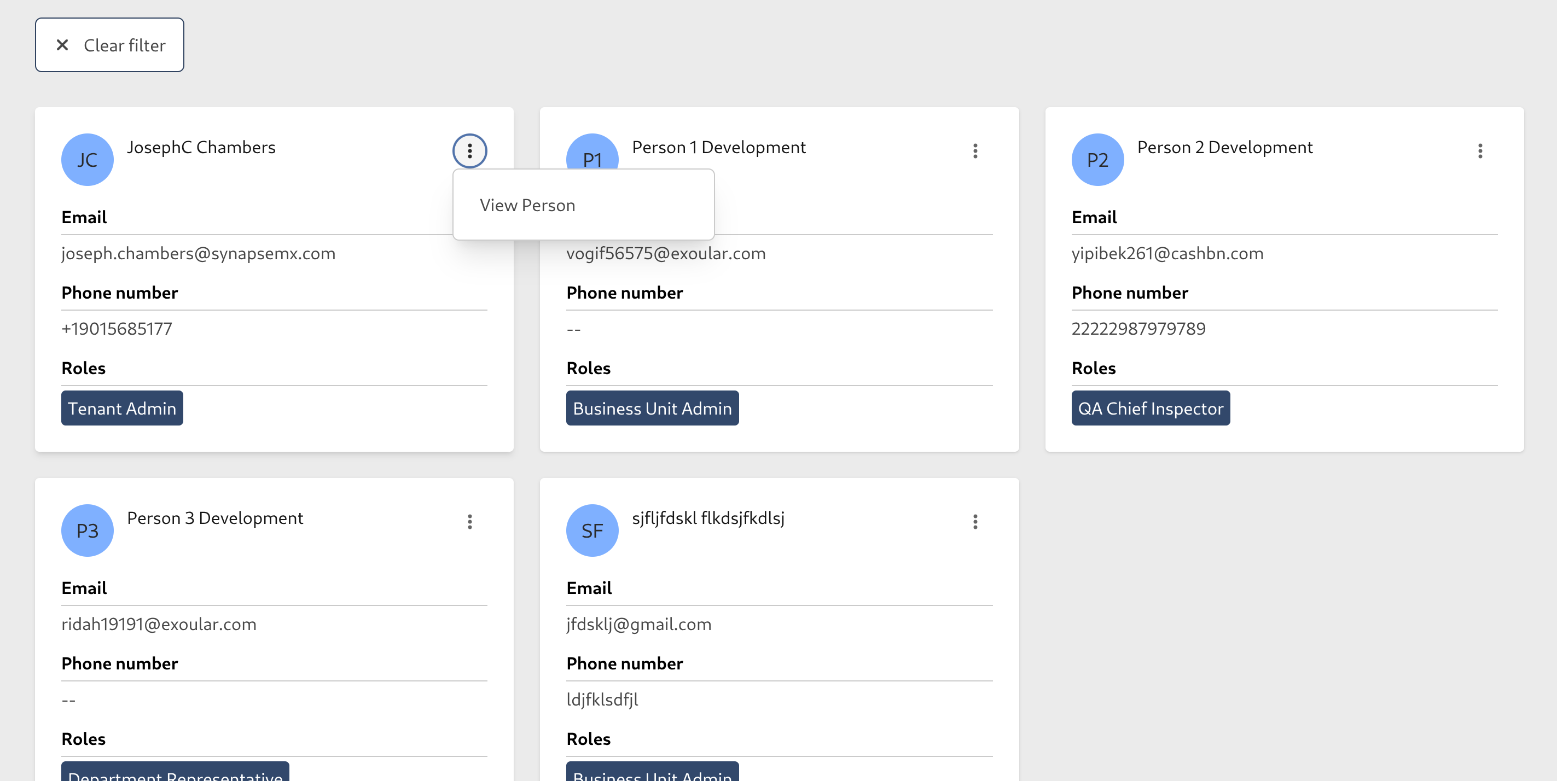
Task: Open the three-dot menu for Person 2 Development
Action: pos(1480,150)
